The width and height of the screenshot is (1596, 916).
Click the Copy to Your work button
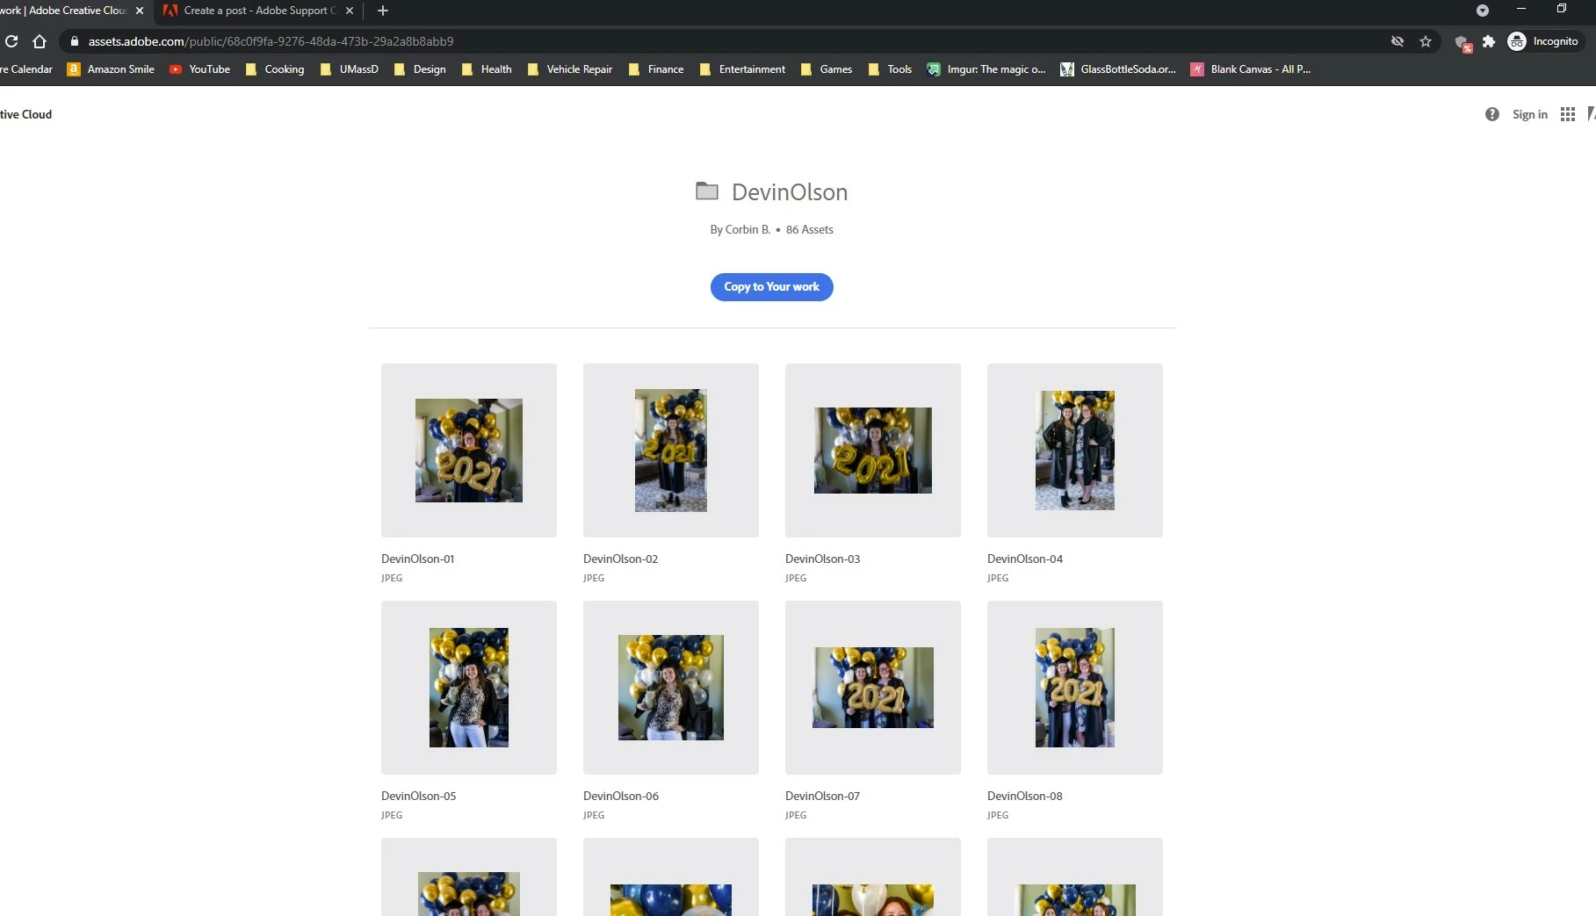pyautogui.click(x=771, y=286)
